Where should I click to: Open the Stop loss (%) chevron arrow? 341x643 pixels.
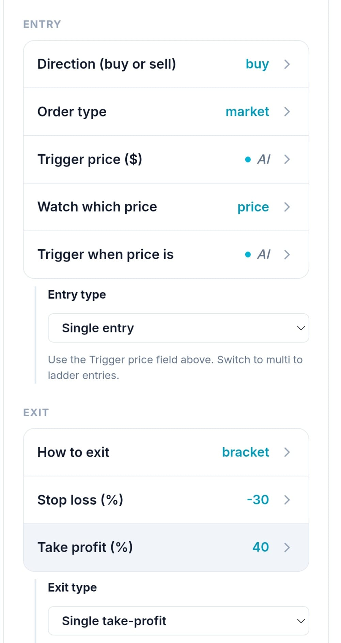click(287, 500)
